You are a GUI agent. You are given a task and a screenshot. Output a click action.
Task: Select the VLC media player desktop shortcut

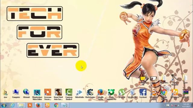pyautogui.click(x=153, y=94)
